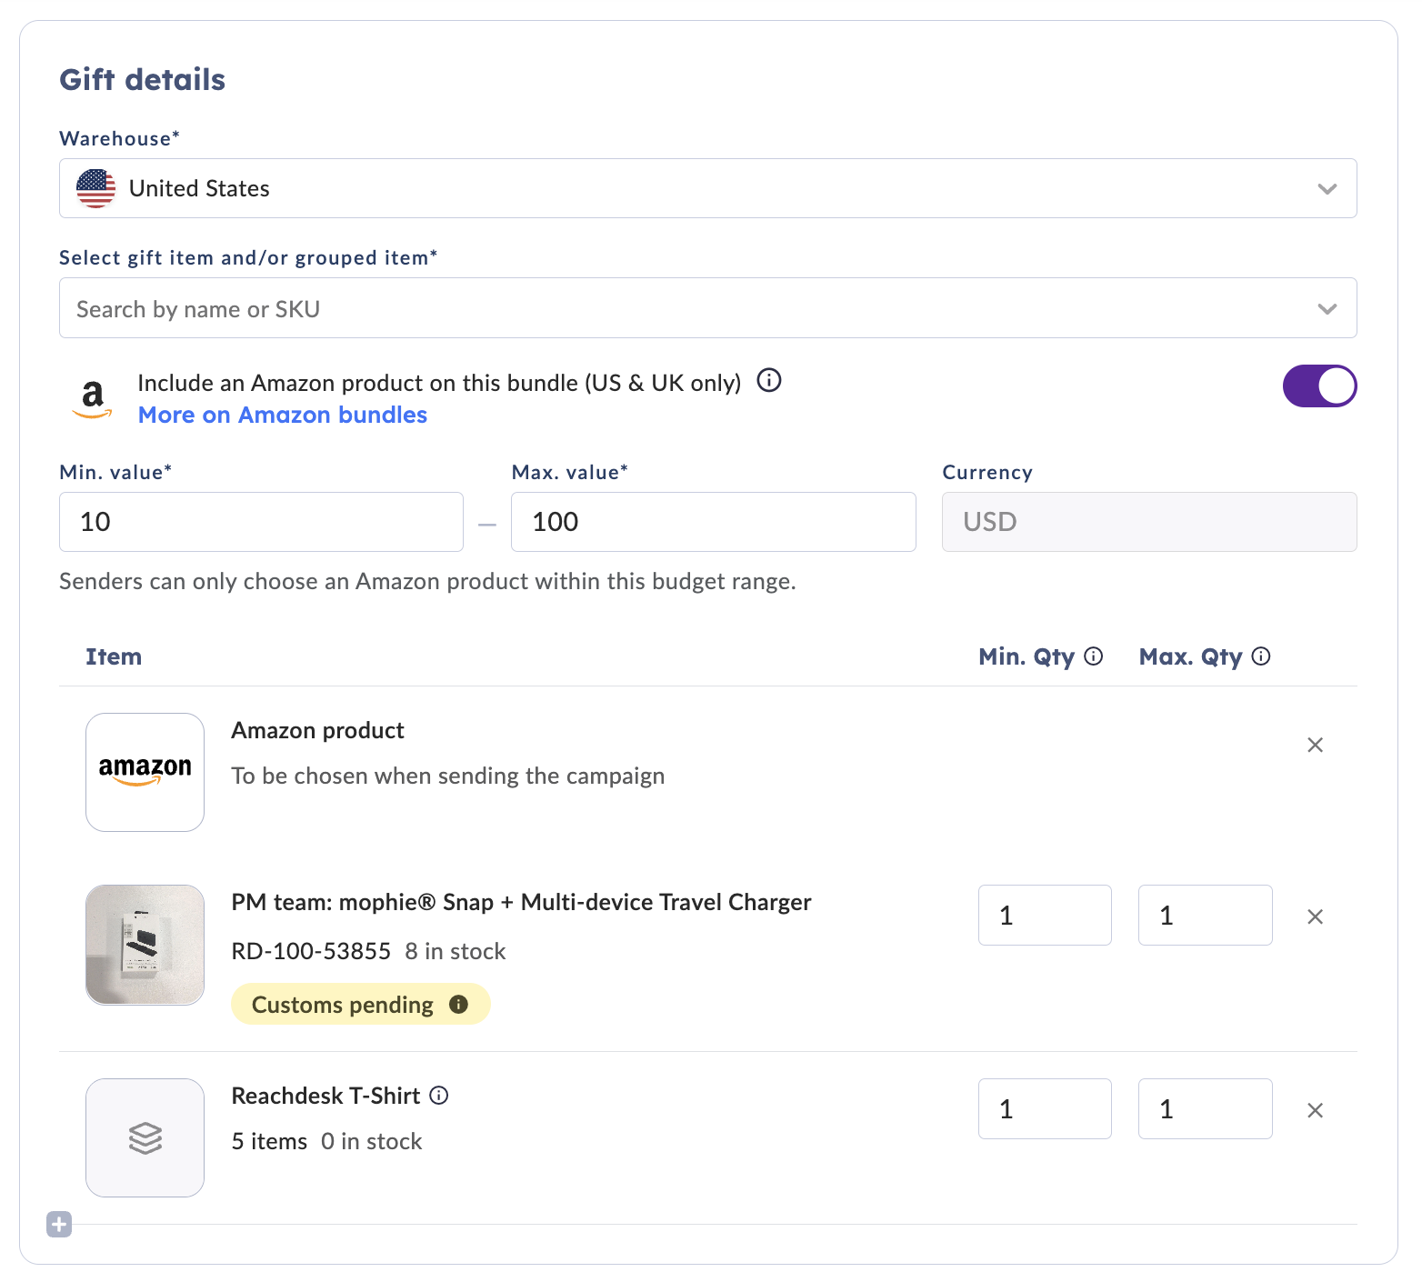The height and width of the screenshot is (1282, 1422).
Task: Click info icon next to Amazon bundle text
Action: 769,381
